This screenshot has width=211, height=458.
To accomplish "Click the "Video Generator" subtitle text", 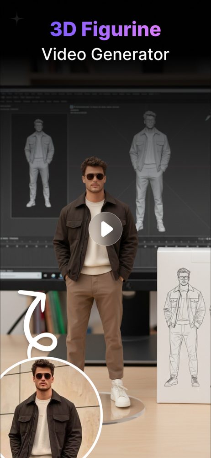I will coord(105,55).
